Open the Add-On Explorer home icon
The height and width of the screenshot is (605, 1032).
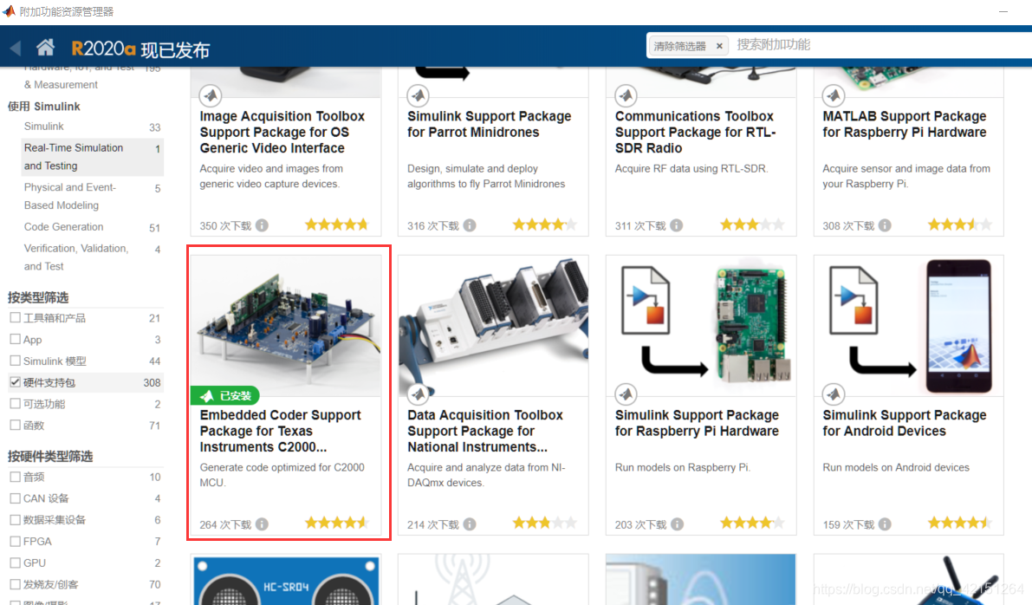click(45, 47)
